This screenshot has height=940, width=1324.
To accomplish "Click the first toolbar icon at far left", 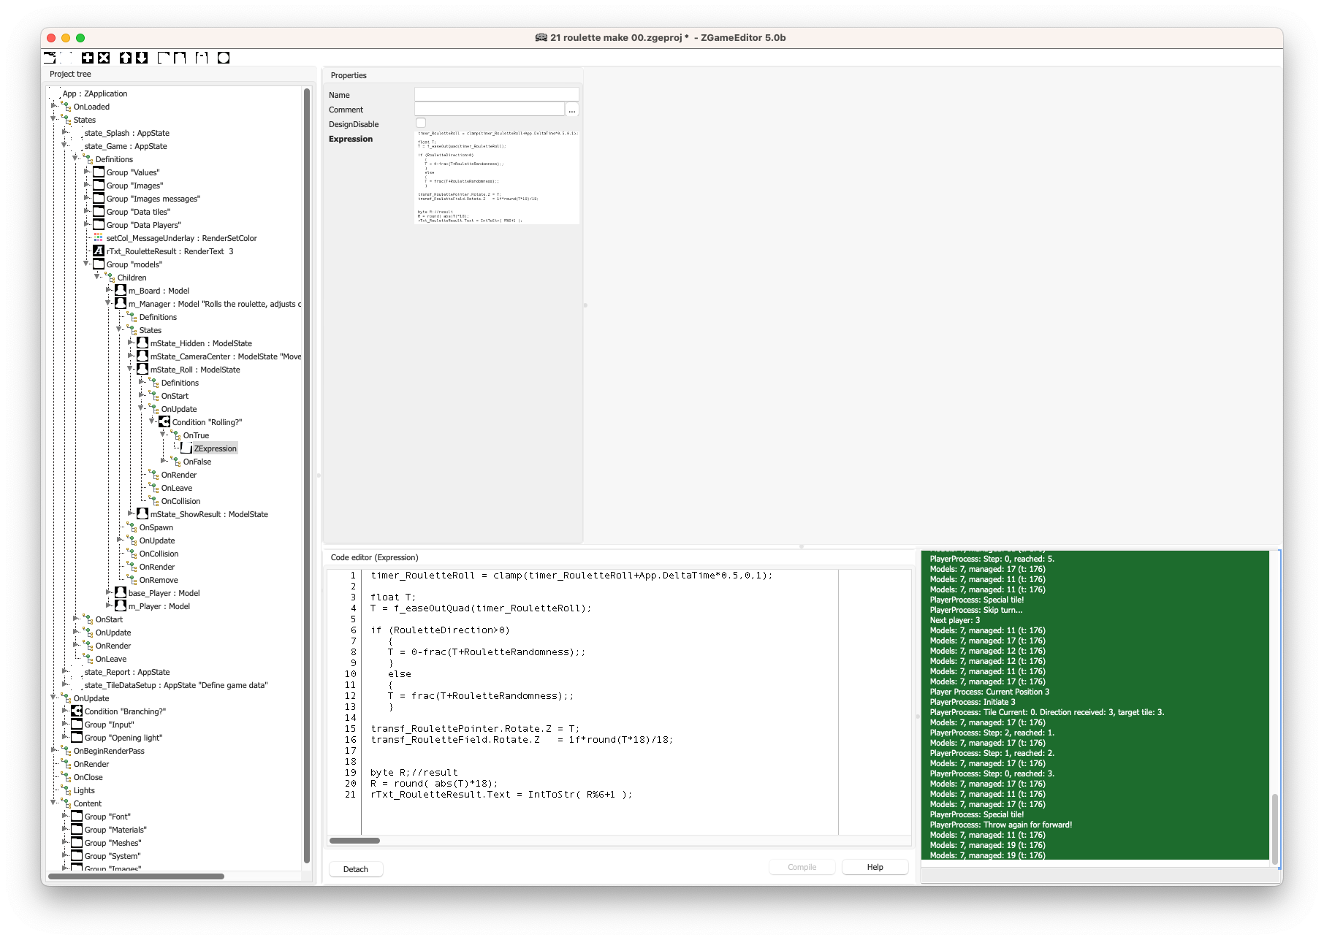I will [x=50, y=58].
